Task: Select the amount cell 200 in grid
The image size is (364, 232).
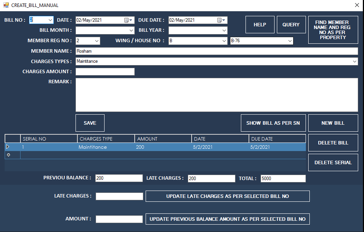Action: click(x=163, y=147)
